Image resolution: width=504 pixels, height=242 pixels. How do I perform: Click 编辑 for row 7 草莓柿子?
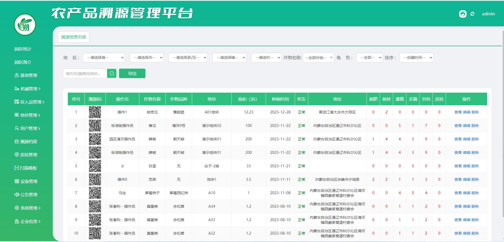[x=467, y=193]
